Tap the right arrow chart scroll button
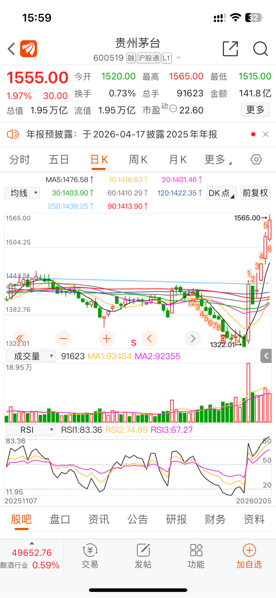This screenshot has width=276, height=598. (193, 338)
